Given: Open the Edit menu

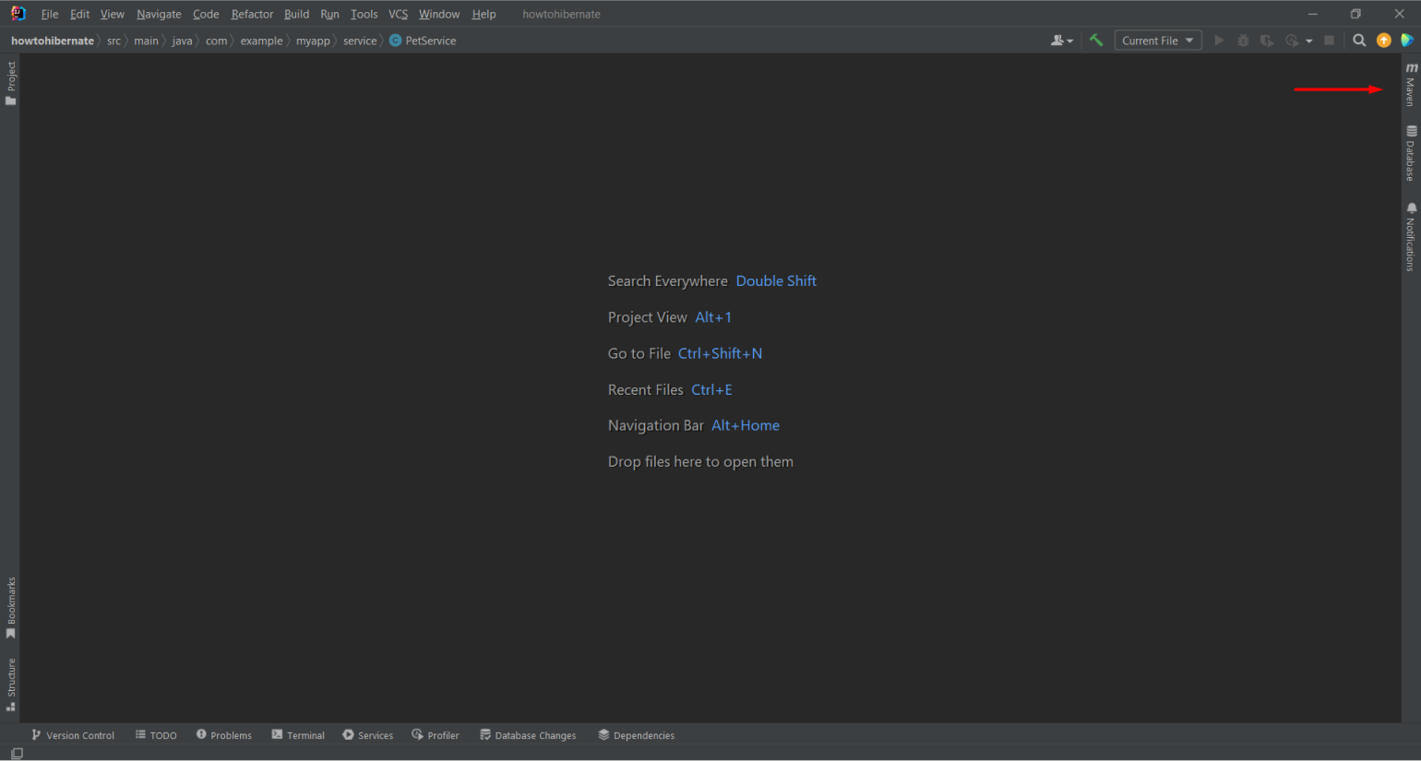Looking at the screenshot, I should coord(79,14).
